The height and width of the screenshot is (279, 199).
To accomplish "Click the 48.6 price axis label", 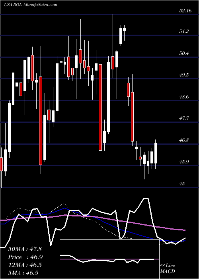I will 184,96.
